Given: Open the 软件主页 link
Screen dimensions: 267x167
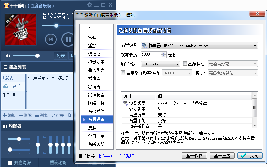Looking at the screenshot, I should [107, 156].
